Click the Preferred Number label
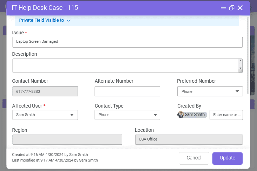This screenshot has width=257, height=171. pos(197,81)
